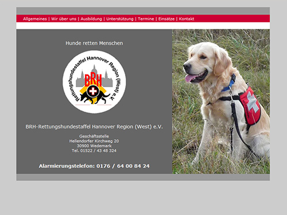The height and width of the screenshot is (215, 287).
Task: Click the Alarmierungstelefon number line
Action: pyautogui.click(x=94, y=166)
